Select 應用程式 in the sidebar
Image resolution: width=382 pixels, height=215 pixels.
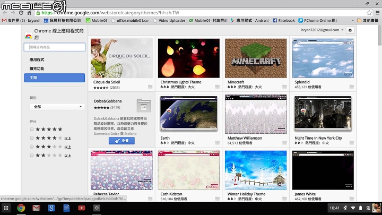(x=37, y=59)
